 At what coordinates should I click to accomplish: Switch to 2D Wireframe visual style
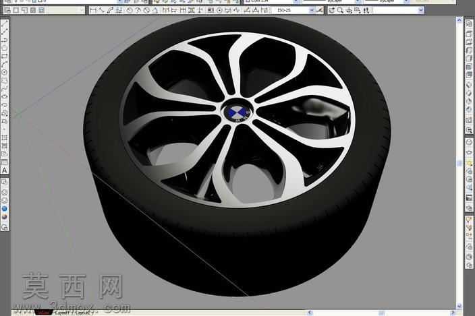(5, 182)
